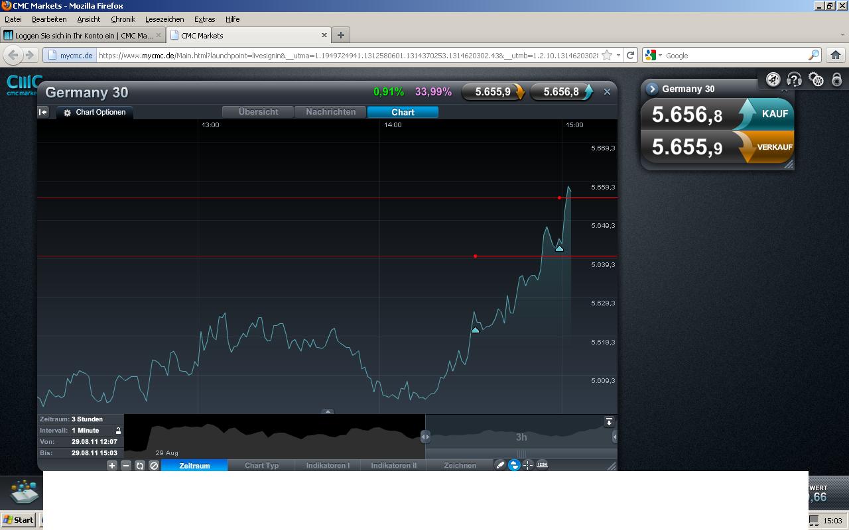Switch to the 'Loggen Sie sich in Ihr Konto ein' tab
This screenshot has height=530, width=849.
point(82,35)
